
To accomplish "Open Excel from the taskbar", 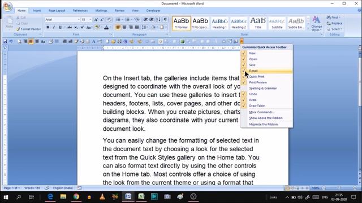I will (141, 197).
